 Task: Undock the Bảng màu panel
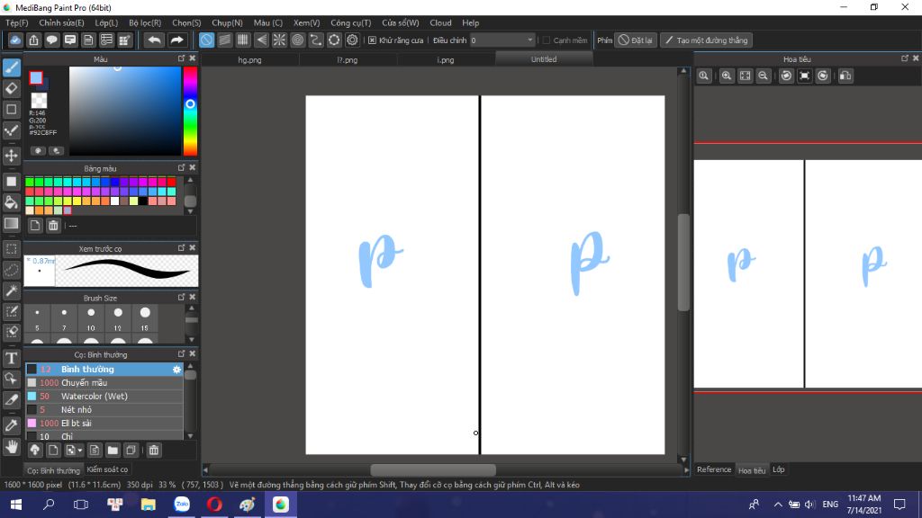(181, 168)
